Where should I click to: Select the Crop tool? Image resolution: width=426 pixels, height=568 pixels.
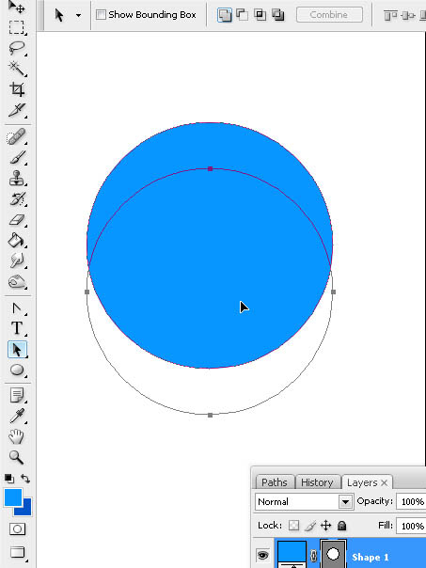click(17, 88)
